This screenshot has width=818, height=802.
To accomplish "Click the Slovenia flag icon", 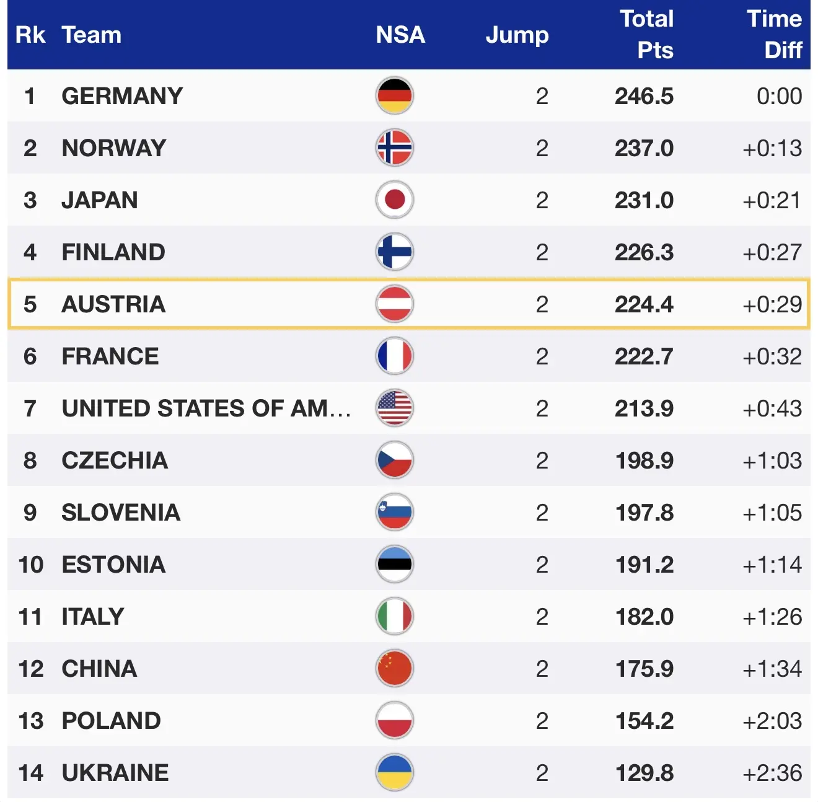I will pos(395,513).
